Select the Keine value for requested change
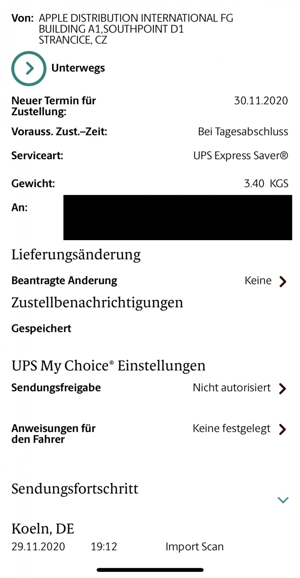The width and height of the screenshot is (300, 578). 258,281
